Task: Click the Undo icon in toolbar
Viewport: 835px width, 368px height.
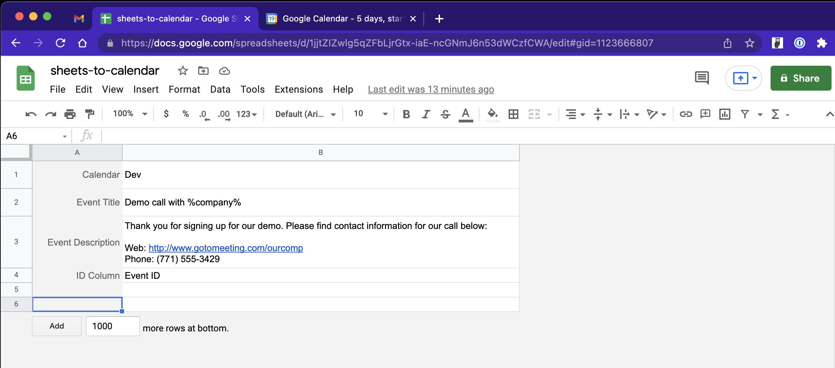Action: coord(31,114)
